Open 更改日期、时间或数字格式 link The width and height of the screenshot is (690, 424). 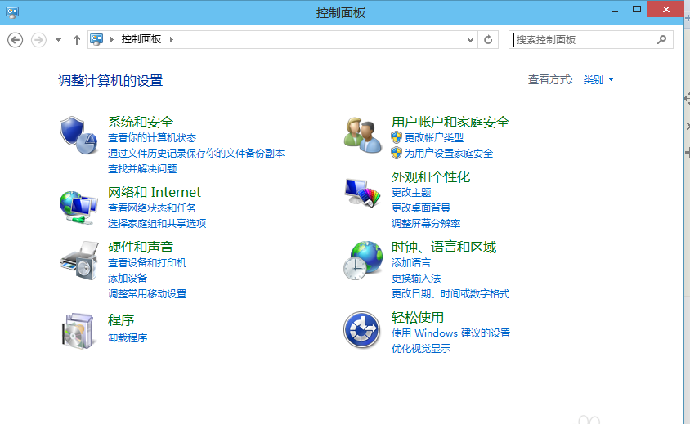tap(450, 294)
